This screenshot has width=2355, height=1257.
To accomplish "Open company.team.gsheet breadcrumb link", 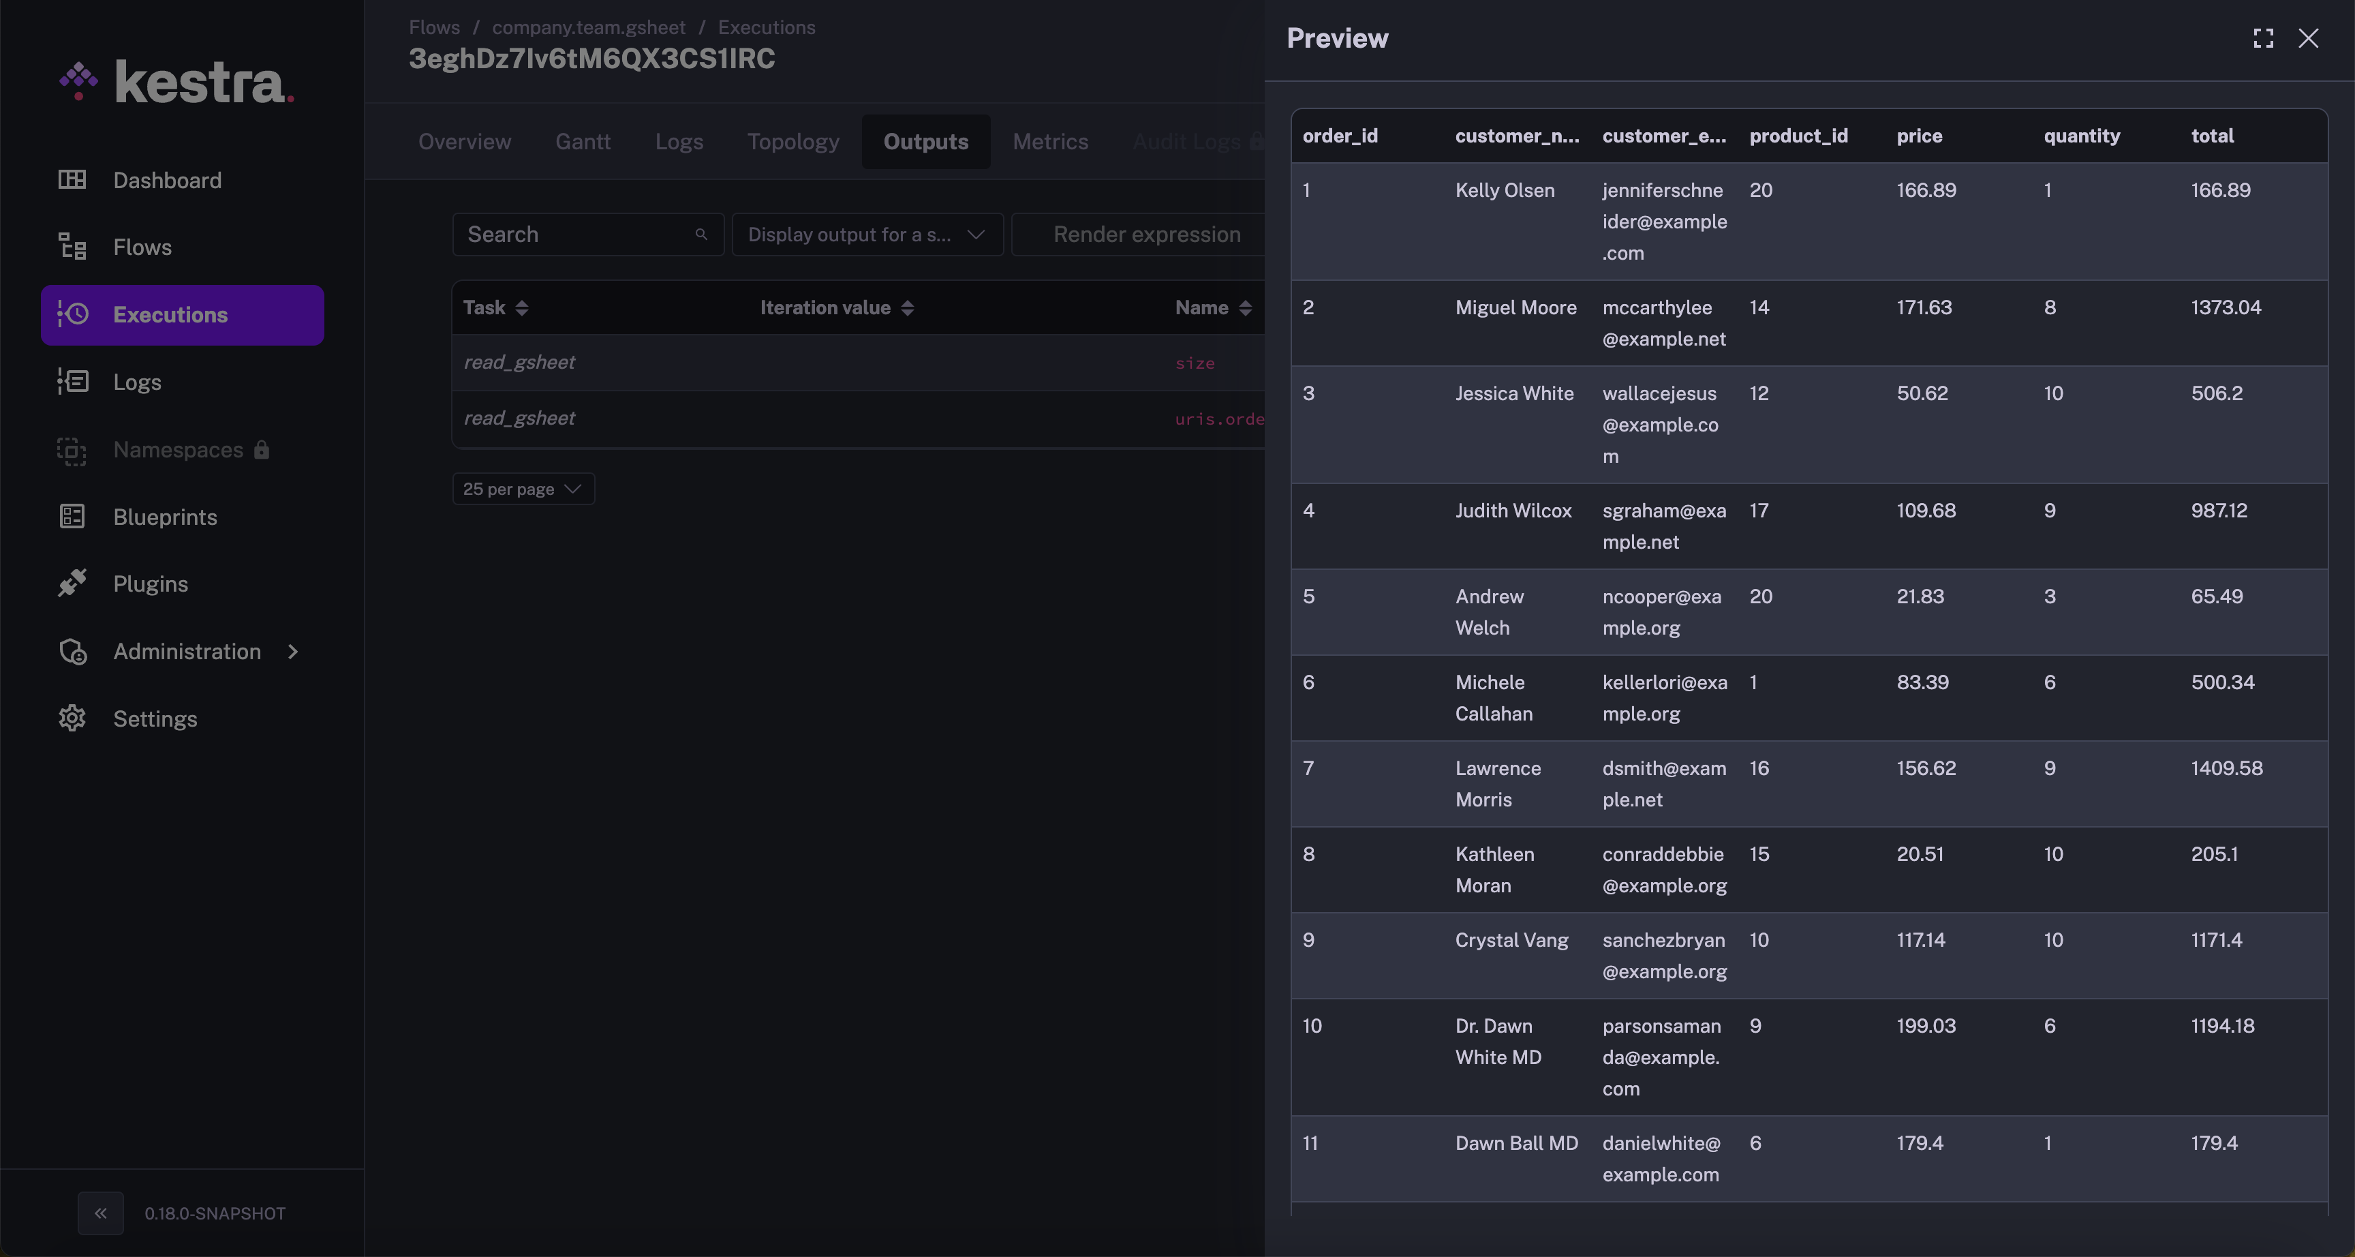I will point(588,27).
